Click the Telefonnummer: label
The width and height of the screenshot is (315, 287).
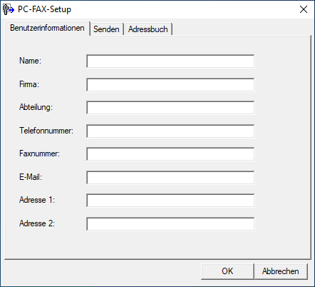click(46, 131)
